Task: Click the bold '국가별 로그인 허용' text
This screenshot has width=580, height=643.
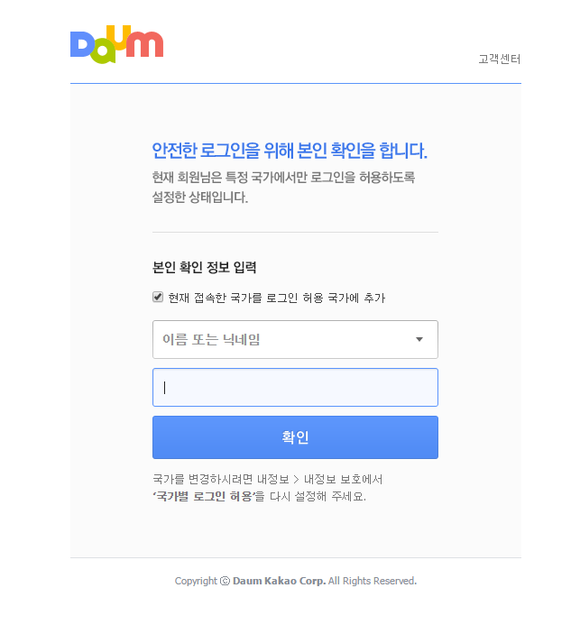Action: click(x=204, y=496)
